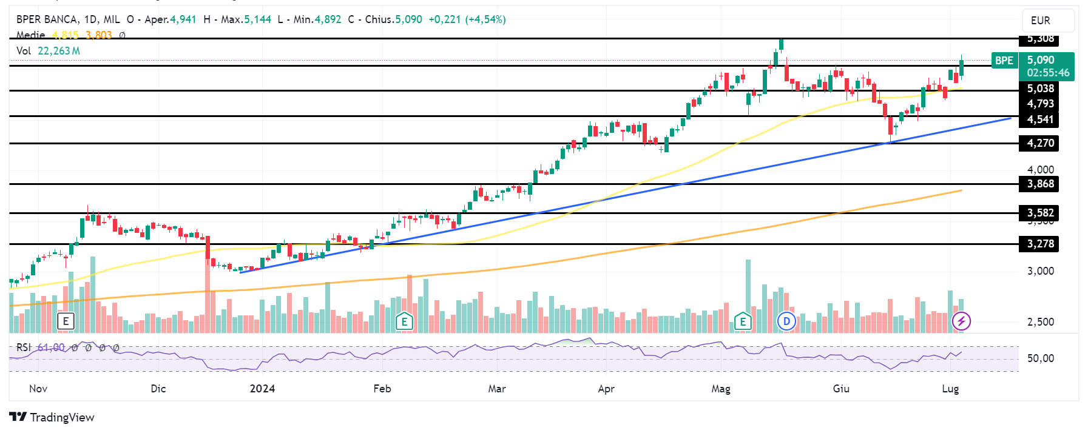Click the 50,00 RSI axis value
The width and height of the screenshot is (1088, 433).
(x=1040, y=358)
